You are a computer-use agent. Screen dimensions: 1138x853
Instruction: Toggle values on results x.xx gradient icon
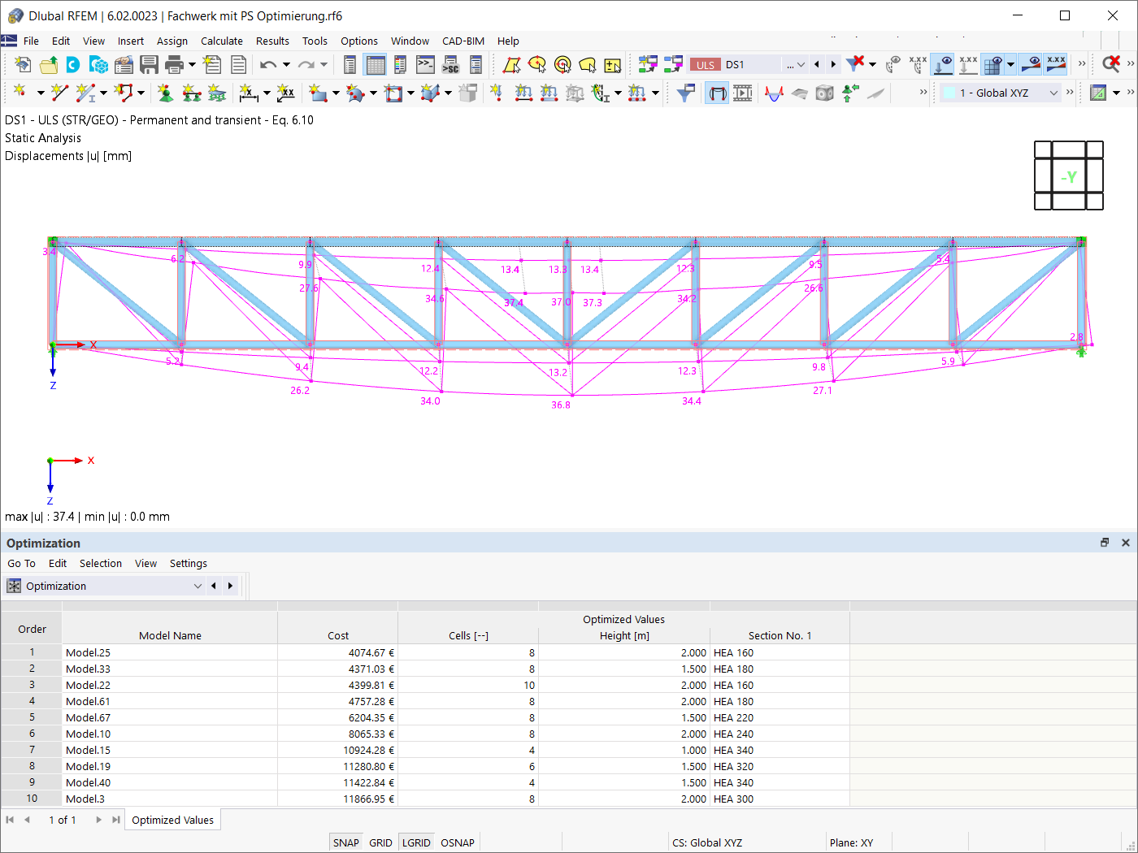pos(1056,64)
